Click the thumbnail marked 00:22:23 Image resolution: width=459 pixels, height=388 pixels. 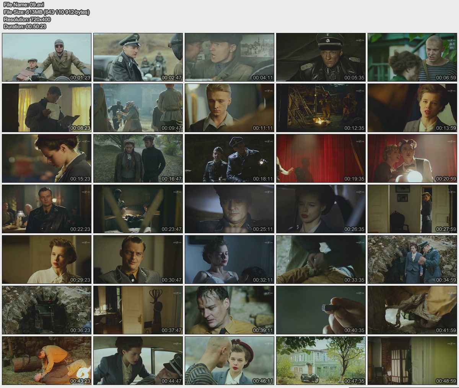[47, 209]
